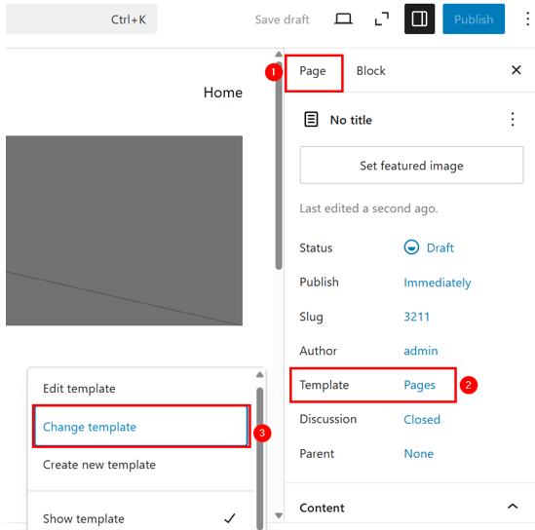Click the Author label text
The width and height of the screenshot is (535, 530).
pyautogui.click(x=318, y=351)
